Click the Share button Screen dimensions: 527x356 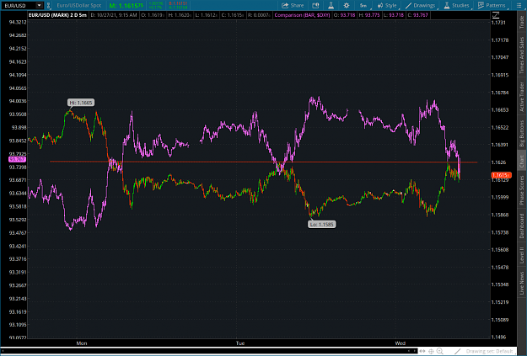point(293,5)
